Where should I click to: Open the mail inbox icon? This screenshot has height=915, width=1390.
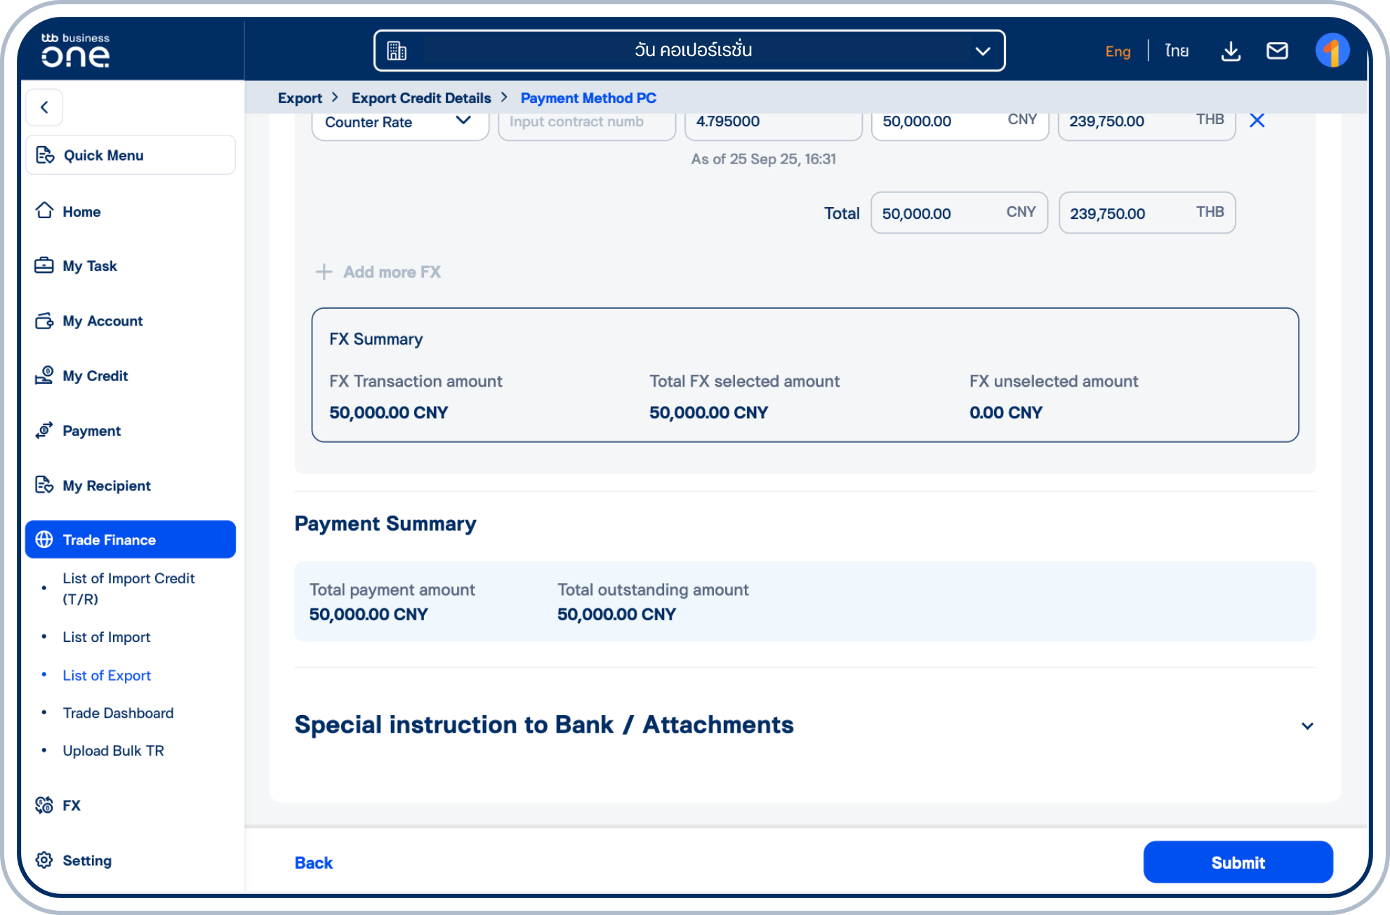(x=1277, y=51)
